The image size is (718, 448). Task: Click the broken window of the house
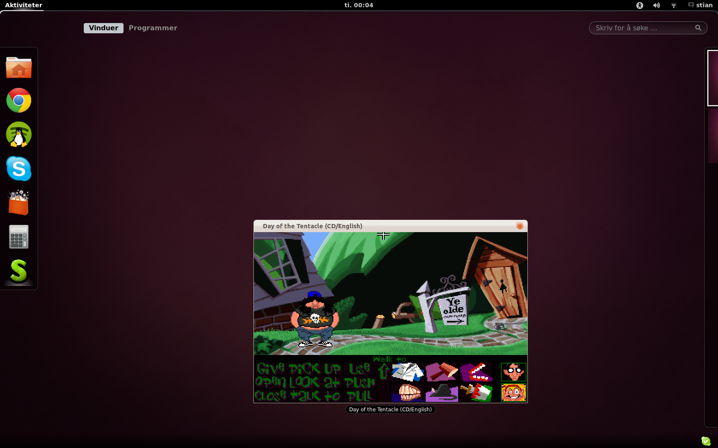click(279, 265)
